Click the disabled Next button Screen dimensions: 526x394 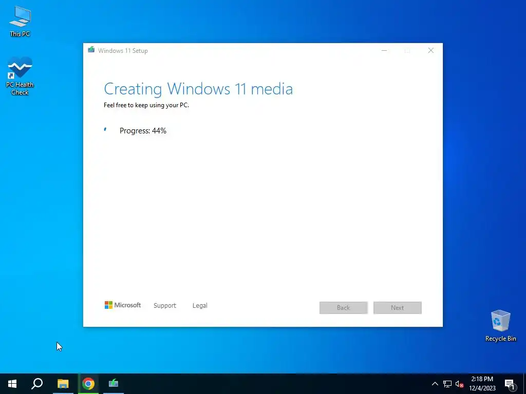coord(398,308)
